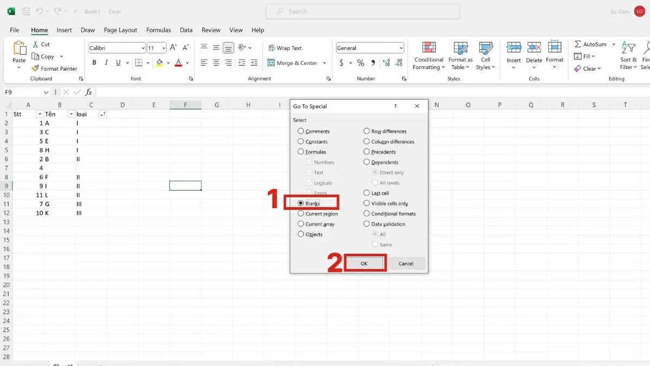Click the AutoSum icon
Viewport: 650px width, 366px height.
pos(577,44)
